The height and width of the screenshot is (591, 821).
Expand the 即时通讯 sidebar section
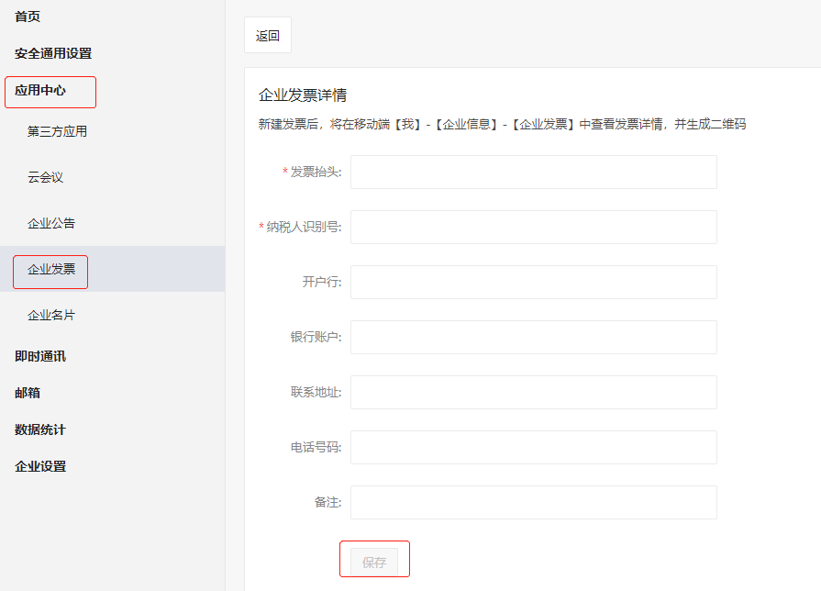40,356
